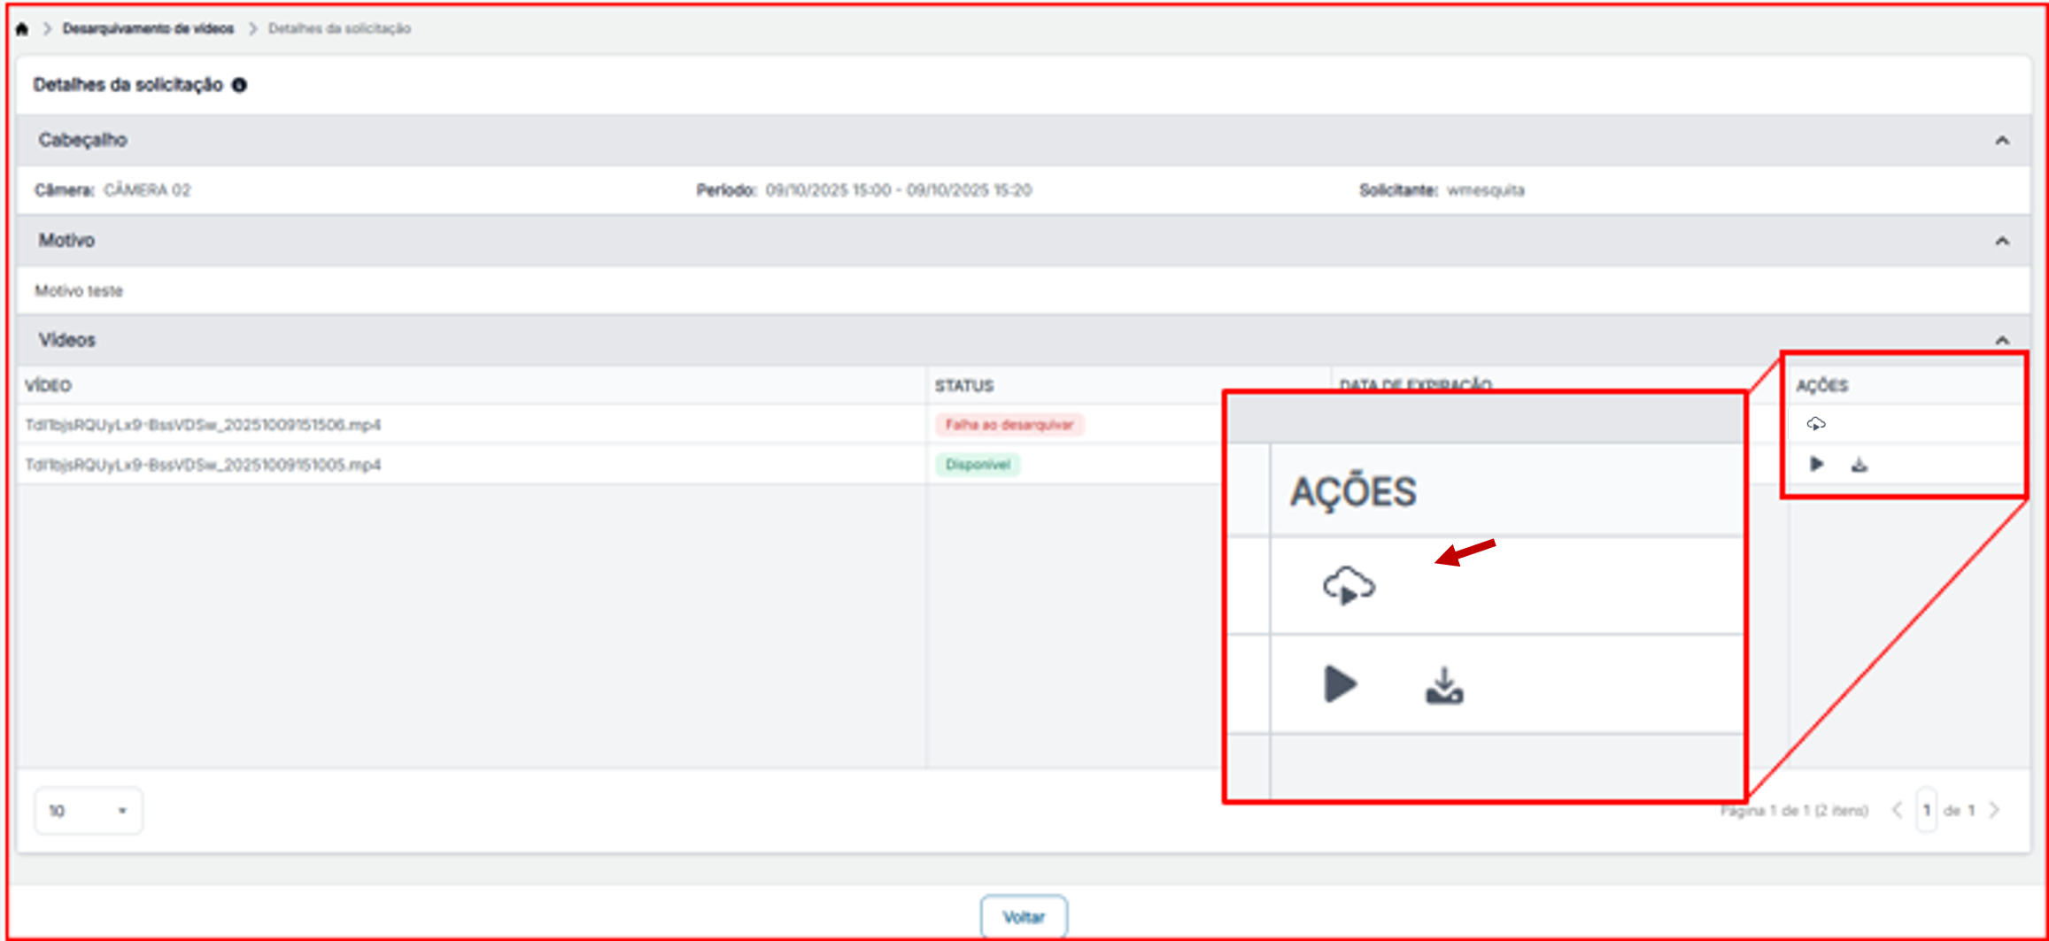Select file name ending in 151506.mp4
2049x941 pixels.
coord(203,425)
